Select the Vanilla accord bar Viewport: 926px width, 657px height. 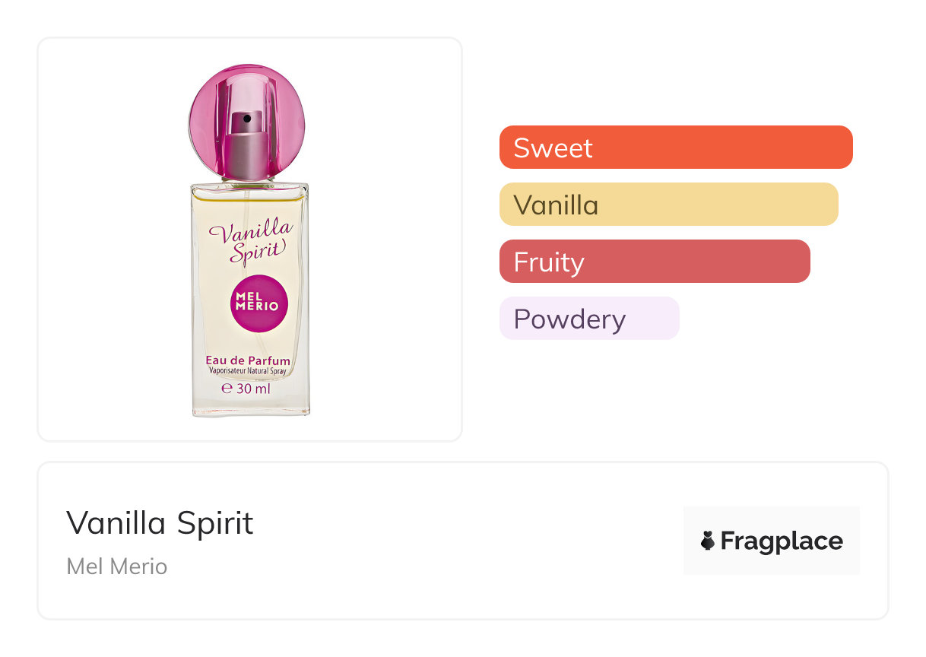tap(668, 205)
